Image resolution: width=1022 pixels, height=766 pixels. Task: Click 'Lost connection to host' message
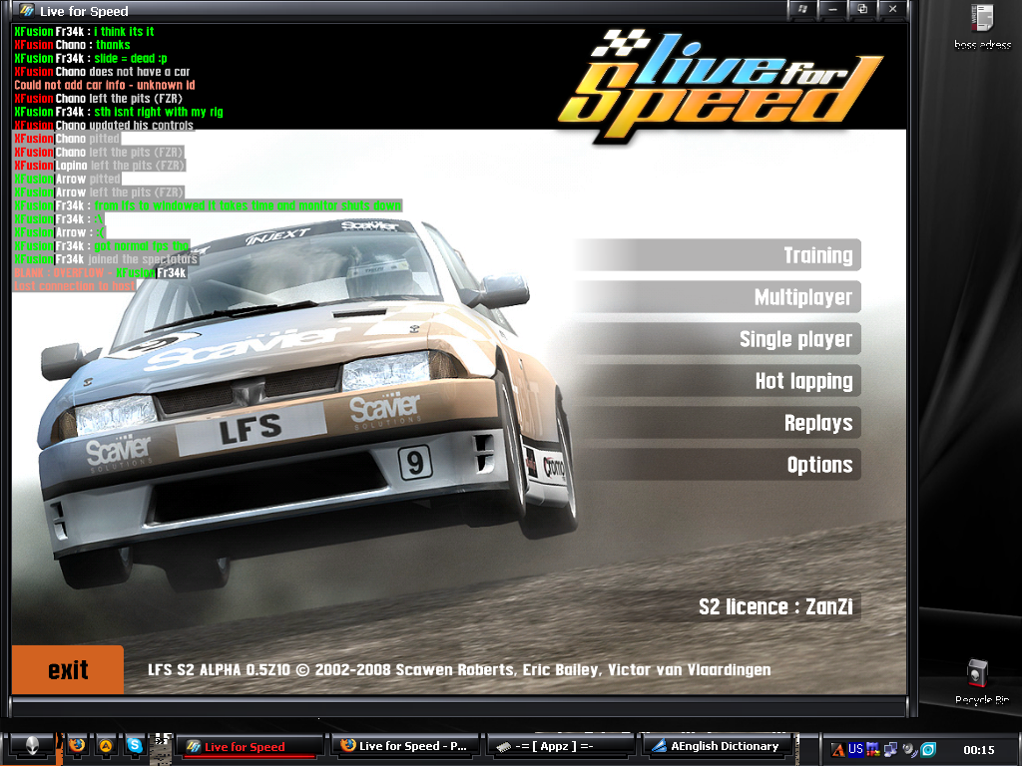(x=74, y=286)
